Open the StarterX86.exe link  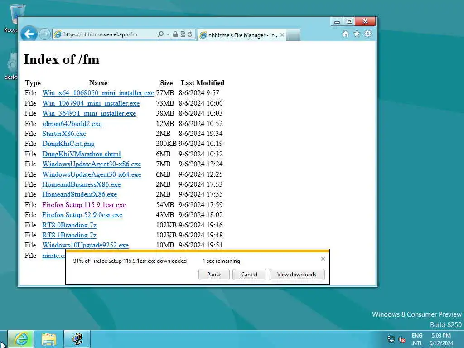tap(64, 134)
